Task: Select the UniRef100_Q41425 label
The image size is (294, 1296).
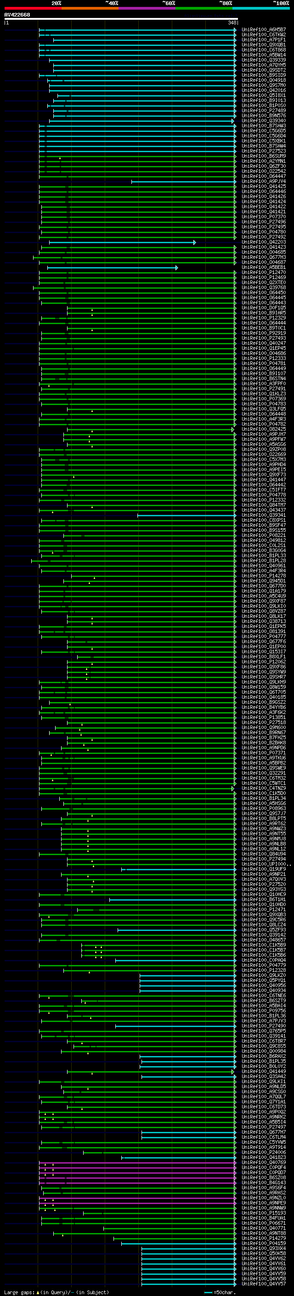Action: pyautogui.click(x=263, y=186)
